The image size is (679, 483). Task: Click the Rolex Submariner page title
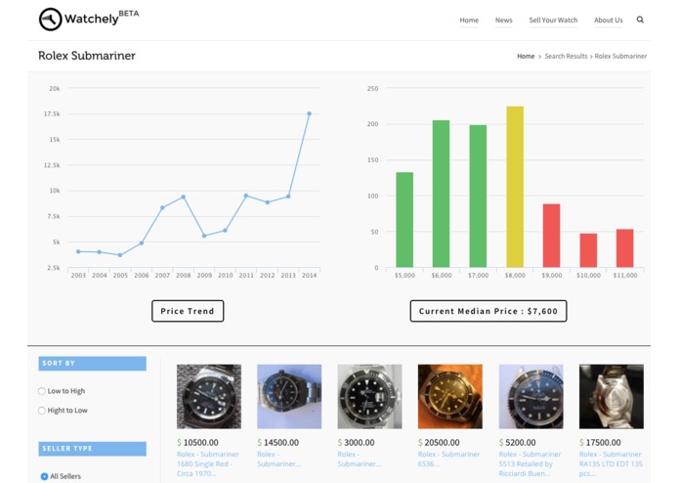click(x=87, y=56)
